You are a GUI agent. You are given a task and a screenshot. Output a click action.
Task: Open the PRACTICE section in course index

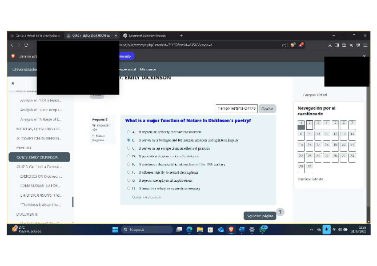(x=24, y=148)
